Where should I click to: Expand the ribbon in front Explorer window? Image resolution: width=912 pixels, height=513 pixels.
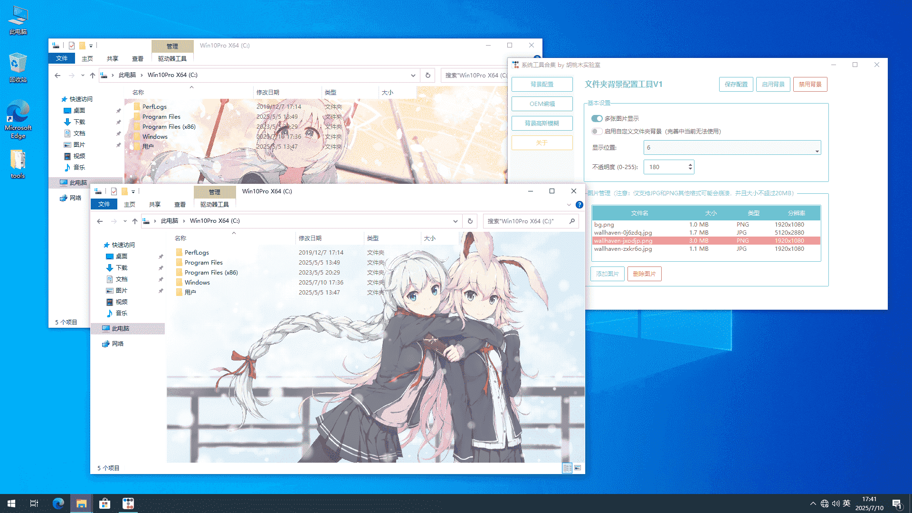click(569, 205)
